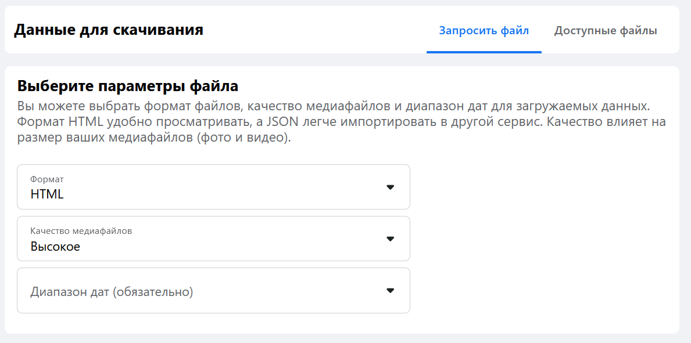The width and height of the screenshot is (691, 343).
Task: Open the Формат selection menu
Action: (x=213, y=187)
